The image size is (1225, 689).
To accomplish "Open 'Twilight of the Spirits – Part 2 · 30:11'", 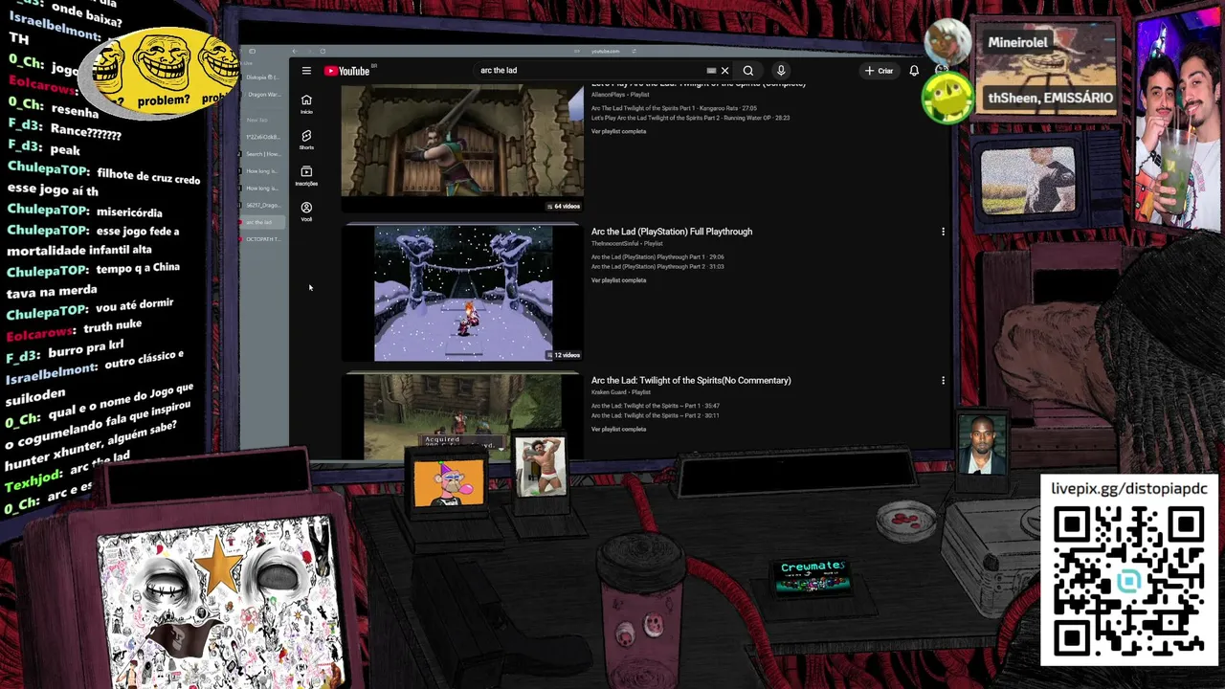I will click(656, 415).
